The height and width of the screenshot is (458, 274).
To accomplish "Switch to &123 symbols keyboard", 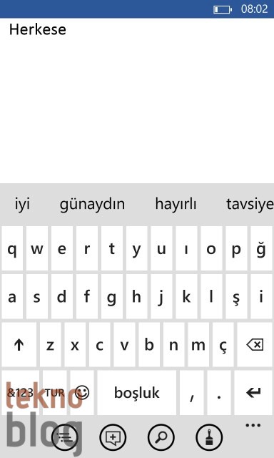I will coord(20,393).
